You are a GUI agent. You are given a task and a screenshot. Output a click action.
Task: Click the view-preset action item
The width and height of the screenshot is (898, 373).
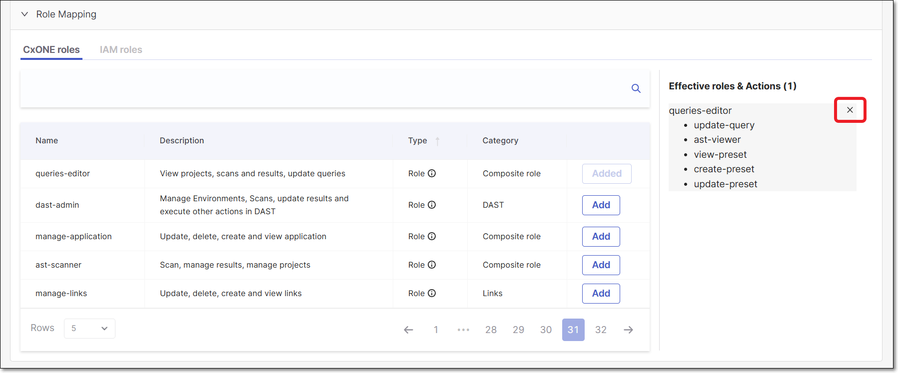point(720,155)
